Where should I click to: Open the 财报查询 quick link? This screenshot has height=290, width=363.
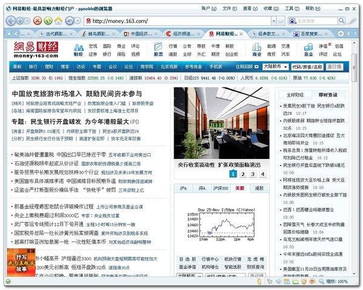pyautogui.click(x=255, y=267)
